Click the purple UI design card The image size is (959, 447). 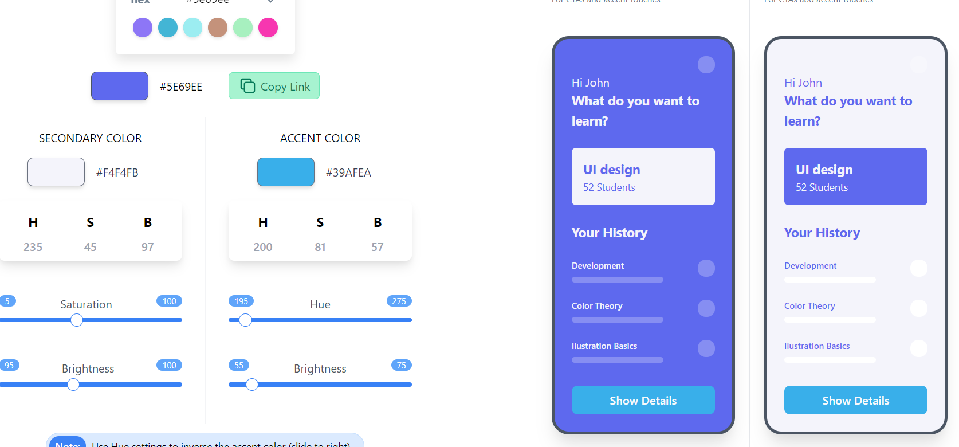(x=855, y=177)
